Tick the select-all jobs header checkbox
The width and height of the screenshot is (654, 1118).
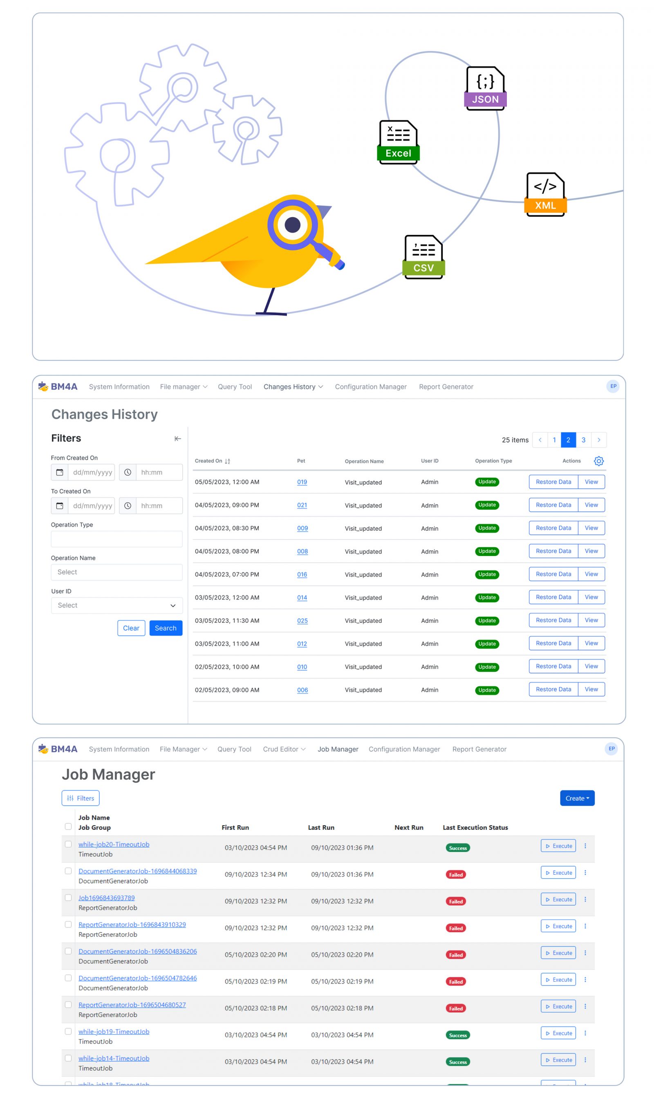point(68,826)
